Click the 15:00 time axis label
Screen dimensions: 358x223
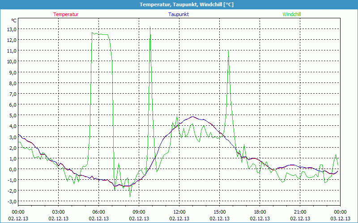point(219,211)
